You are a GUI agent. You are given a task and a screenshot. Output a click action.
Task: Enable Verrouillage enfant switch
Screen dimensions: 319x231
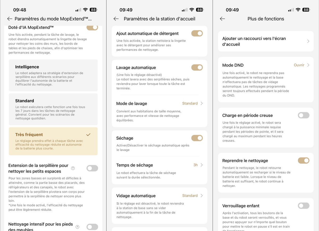tap(304, 206)
